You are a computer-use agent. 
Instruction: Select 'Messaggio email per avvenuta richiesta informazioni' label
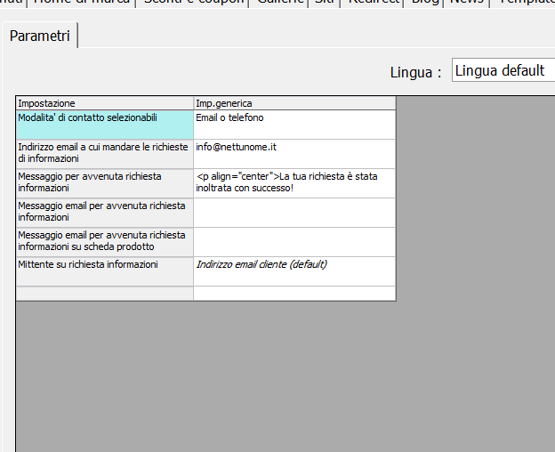click(105, 213)
